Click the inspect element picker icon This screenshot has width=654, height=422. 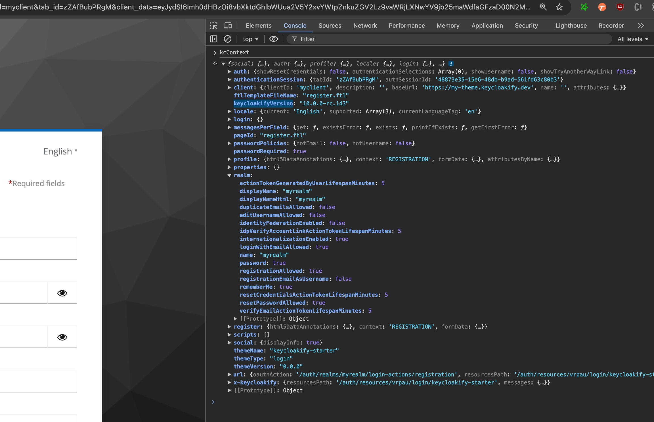tap(214, 26)
